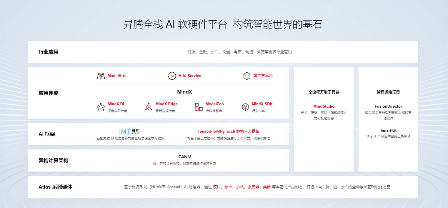Click the 算子、模型、应用一站式 description
Screen dimensions: 448x208
(x=324, y=115)
